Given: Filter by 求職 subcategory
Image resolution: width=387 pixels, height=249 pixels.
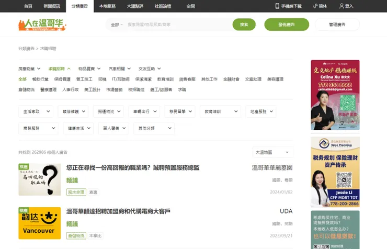Looking at the screenshot, I should pos(182,89).
